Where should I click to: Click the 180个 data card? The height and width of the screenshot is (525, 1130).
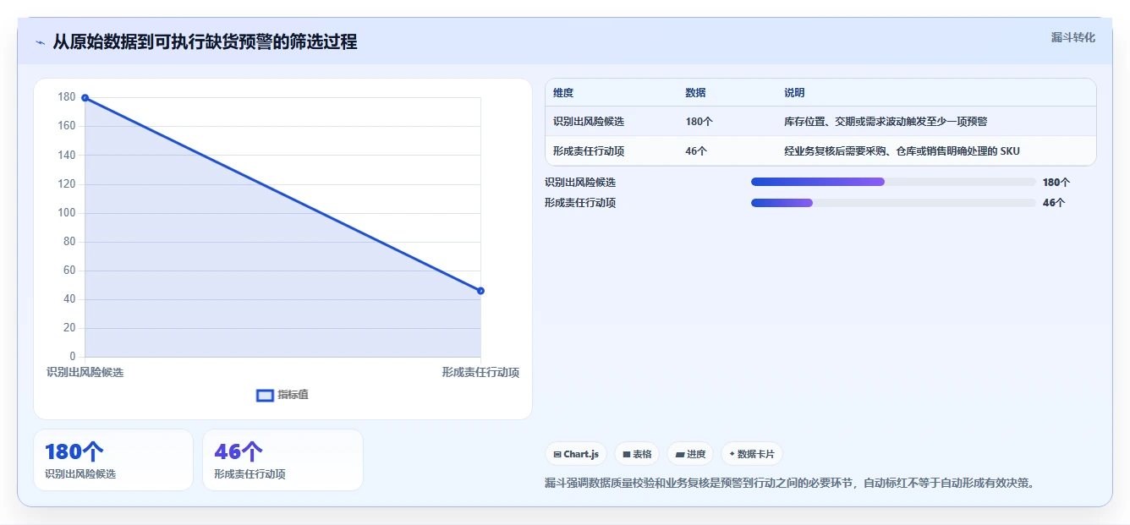(113, 460)
